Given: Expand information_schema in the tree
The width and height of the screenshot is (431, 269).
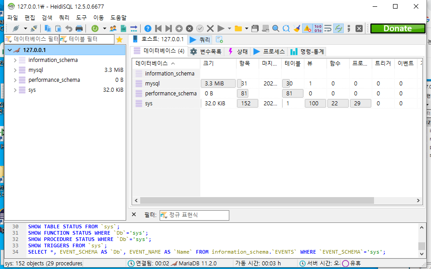Looking at the screenshot, I should [x=15, y=60].
